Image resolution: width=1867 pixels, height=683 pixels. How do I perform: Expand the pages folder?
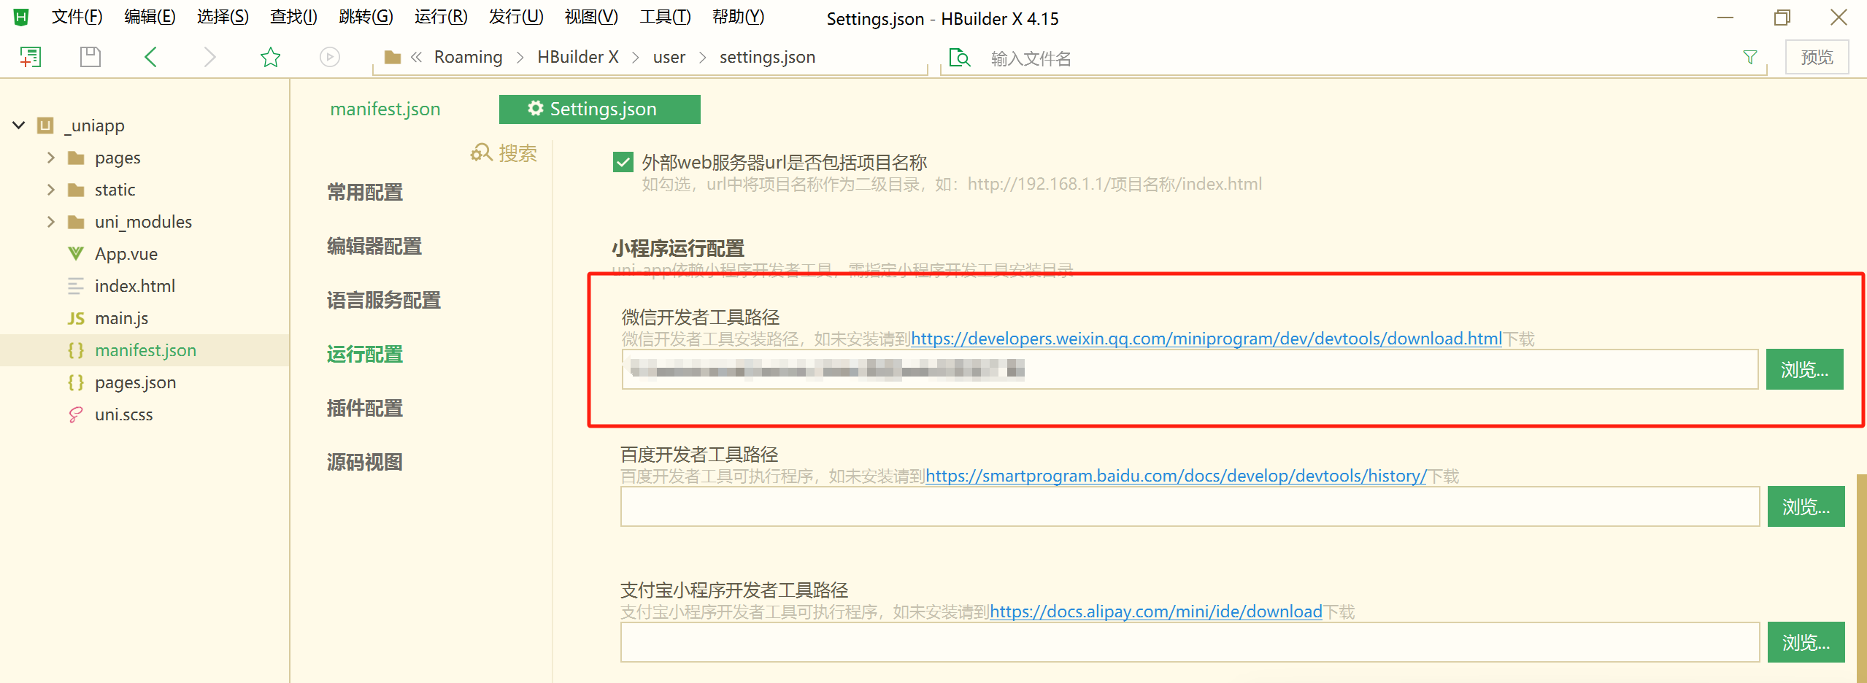pos(50,158)
